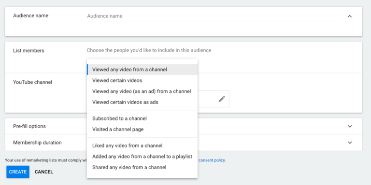The height and width of the screenshot is (185, 371).
Task: Open the consent policy link
Action: tap(212, 160)
